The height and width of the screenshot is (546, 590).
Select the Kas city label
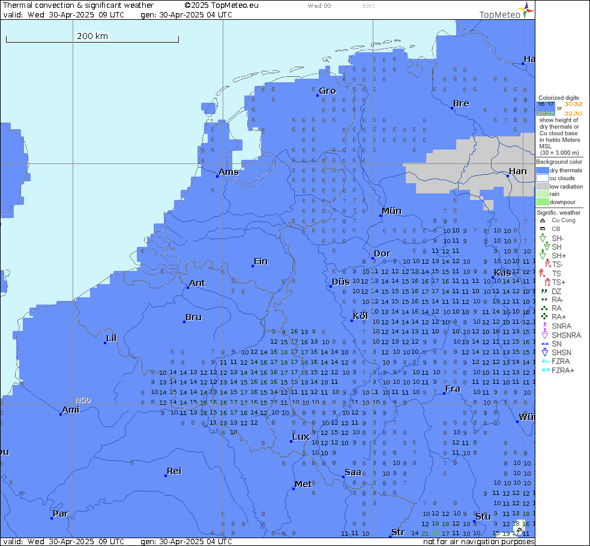tap(503, 273)
